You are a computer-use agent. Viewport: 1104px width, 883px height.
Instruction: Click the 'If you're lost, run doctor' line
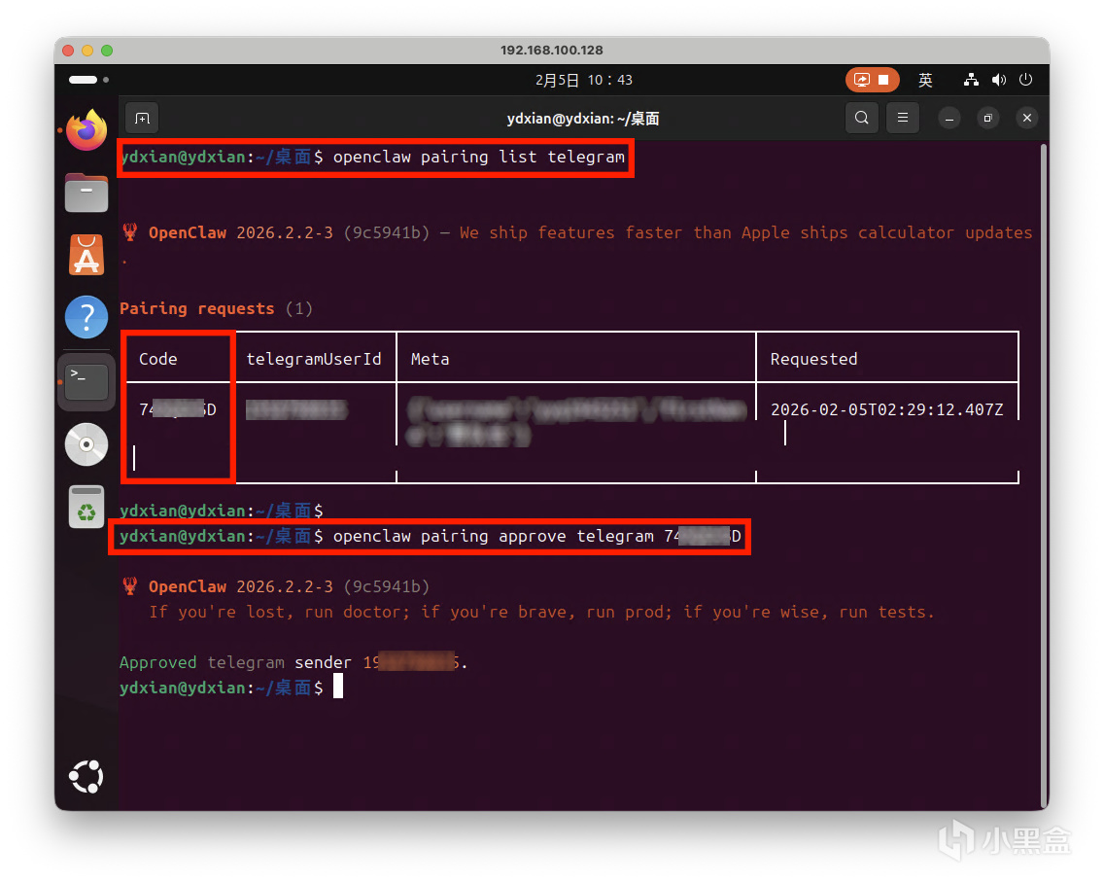tap(541, 612)
